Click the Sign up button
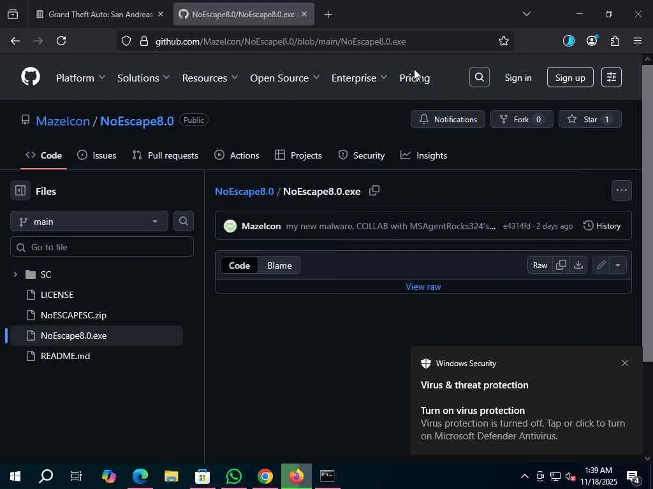Image resolution: width=653 pixels, height=489 pixels. pos(570,77)
